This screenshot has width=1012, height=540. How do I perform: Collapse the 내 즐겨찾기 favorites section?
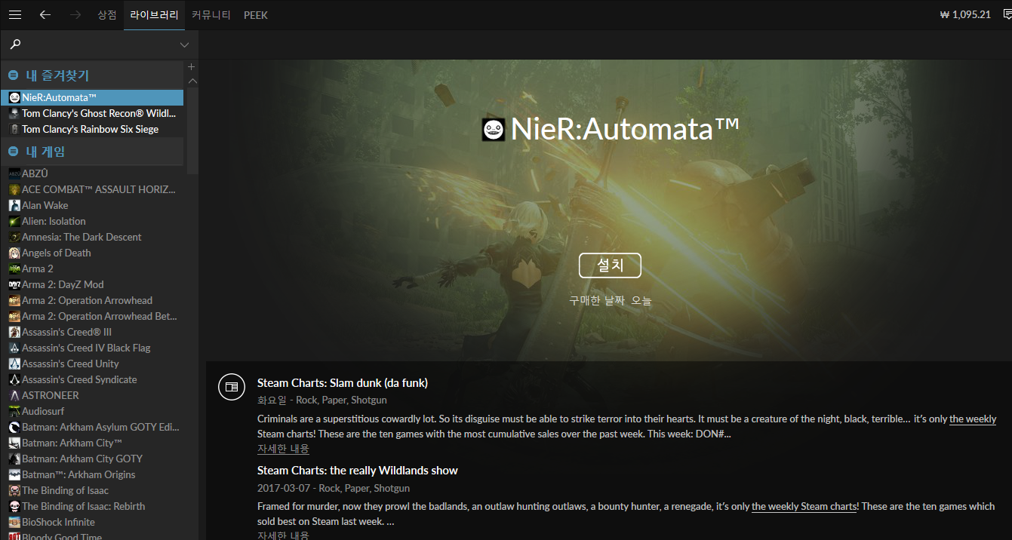pyautogui.click(x=14, y=75)
